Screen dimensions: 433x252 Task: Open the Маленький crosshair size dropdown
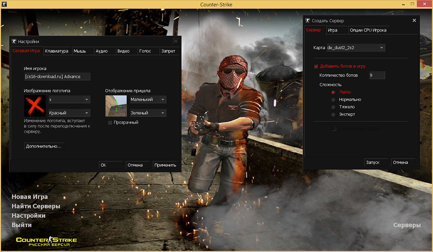[x=148, y=100]
